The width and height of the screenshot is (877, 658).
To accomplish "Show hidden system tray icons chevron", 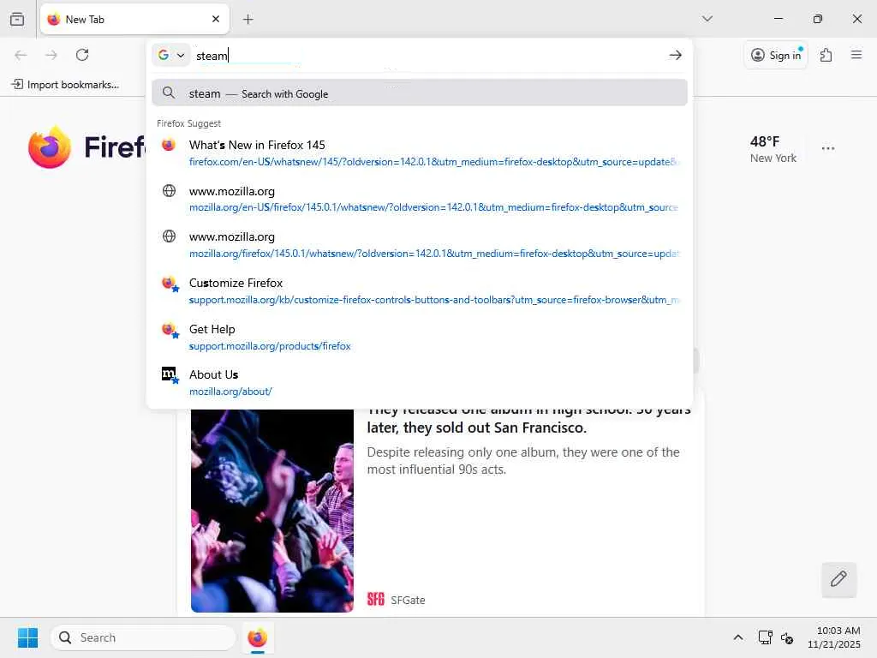I will 738,637.
